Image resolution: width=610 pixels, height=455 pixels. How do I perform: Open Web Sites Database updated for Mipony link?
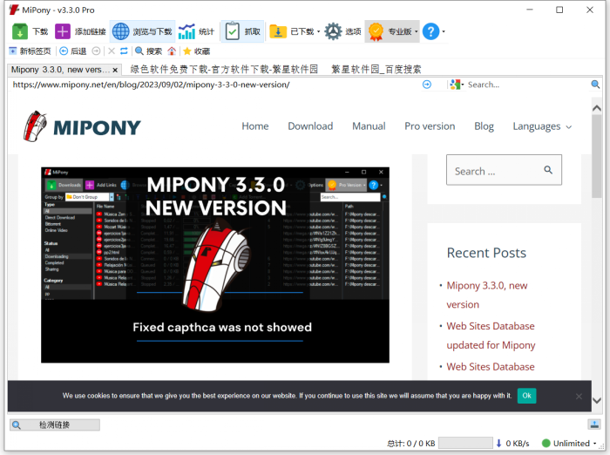pos(491,336)
